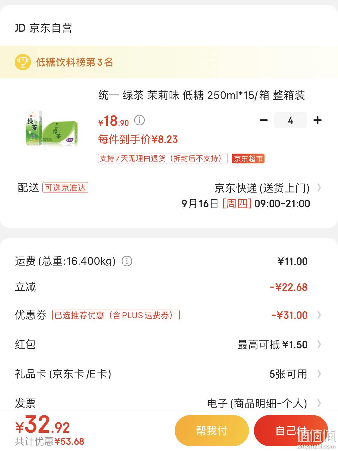Tap the price info icon beside ¥18.90
The width and height of the screenshot is (338, 451).
point(139,120)
